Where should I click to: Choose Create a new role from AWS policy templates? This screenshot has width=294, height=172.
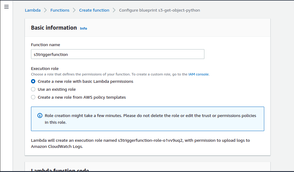(33, 97)
